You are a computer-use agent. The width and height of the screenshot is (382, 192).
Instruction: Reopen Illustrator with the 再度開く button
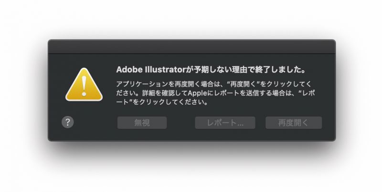(x=293, y=123)
